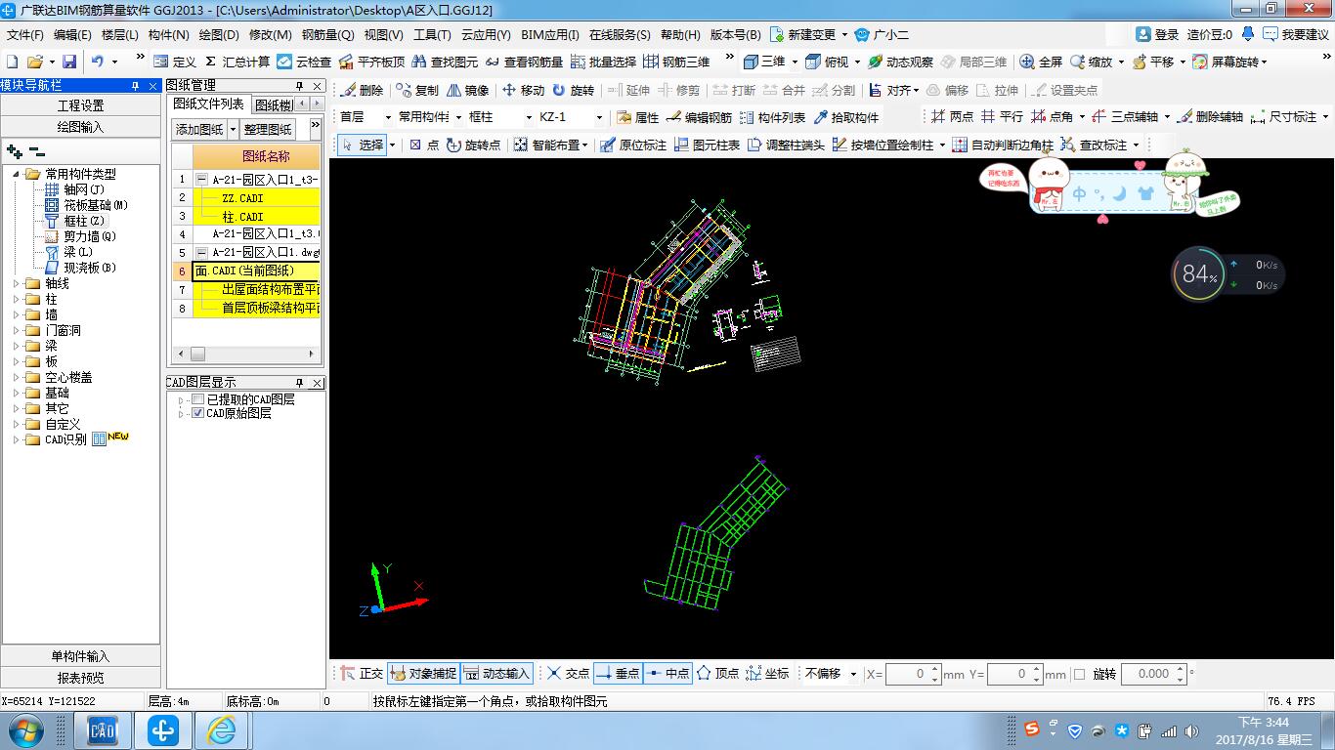Select the 点 point drawing tool
Viewport: 1335px width, 750px height.
(424, 145)
